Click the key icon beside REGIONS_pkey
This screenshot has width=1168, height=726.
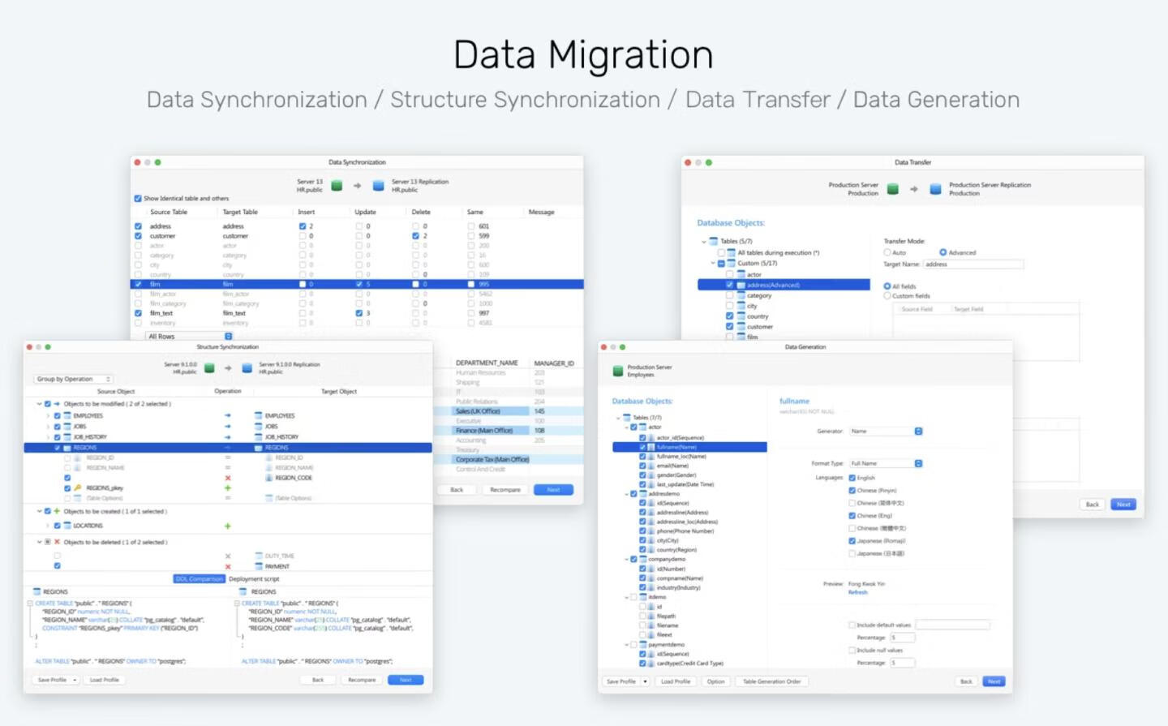point(78,488)
